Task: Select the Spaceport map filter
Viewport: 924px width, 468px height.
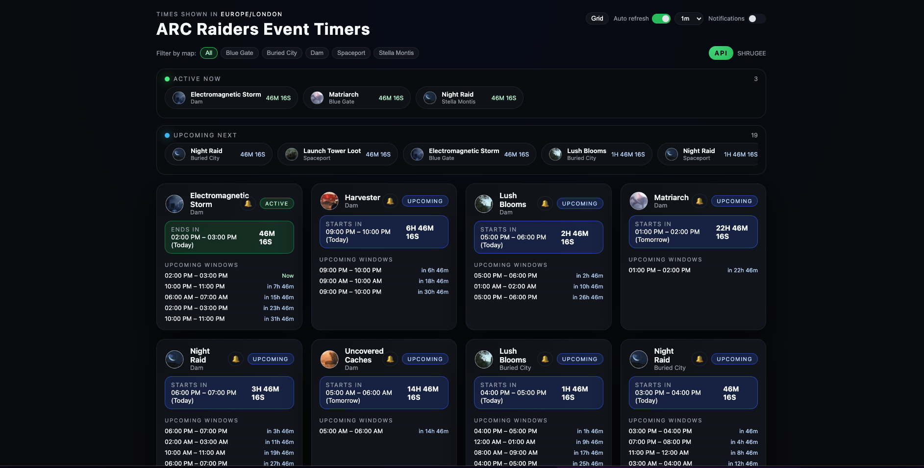Action: 351,53
